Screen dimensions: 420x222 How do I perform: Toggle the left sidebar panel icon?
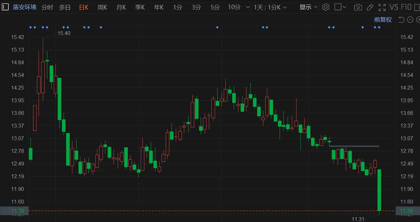5,7
